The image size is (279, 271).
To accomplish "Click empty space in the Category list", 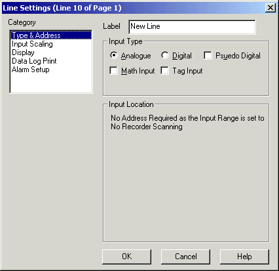I will pos(51,83).
